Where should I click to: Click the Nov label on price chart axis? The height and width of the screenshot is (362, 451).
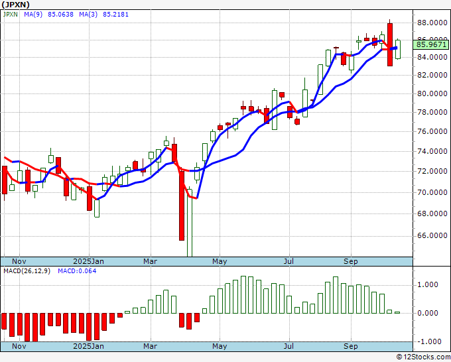coord(19,261)
